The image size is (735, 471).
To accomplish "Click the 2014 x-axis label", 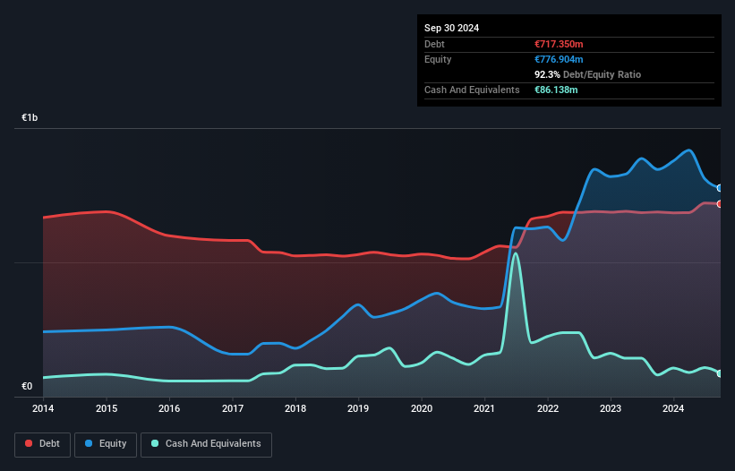I will pos(43,408).
